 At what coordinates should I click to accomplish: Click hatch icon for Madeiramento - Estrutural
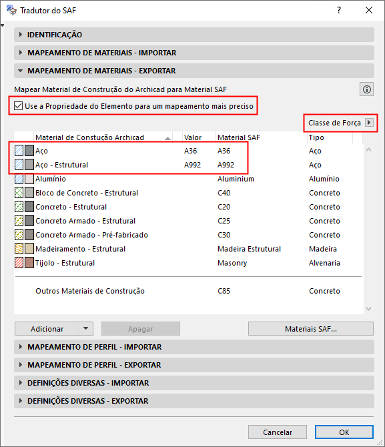[x=19, y=249]
